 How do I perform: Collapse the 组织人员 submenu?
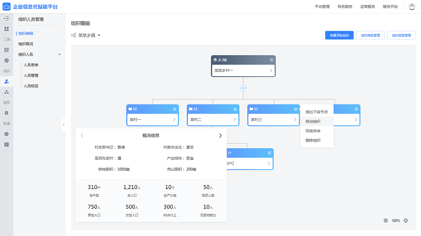(59, 54)
